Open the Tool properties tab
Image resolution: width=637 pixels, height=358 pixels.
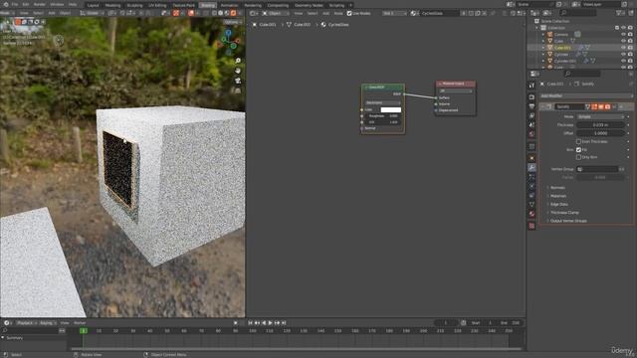[x=531, y=86]
